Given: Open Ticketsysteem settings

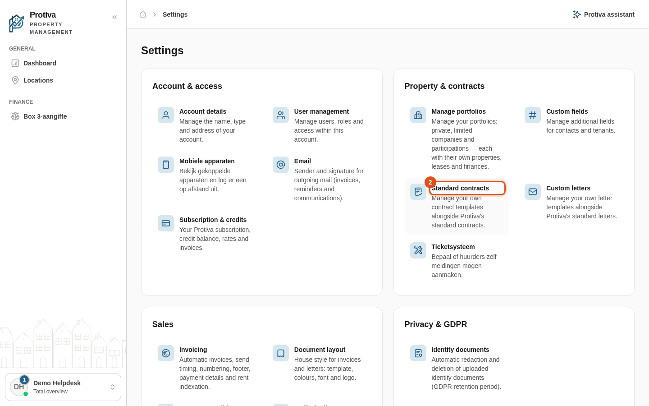Looking at the screenshot, I should pos(453,247).
